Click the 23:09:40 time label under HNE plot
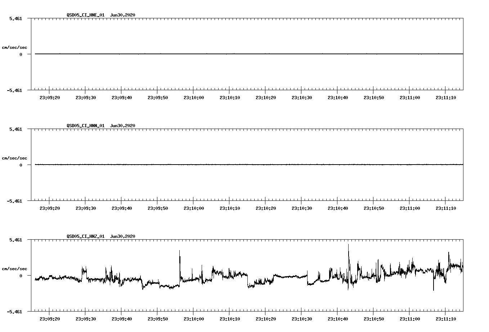 point(122,98)
